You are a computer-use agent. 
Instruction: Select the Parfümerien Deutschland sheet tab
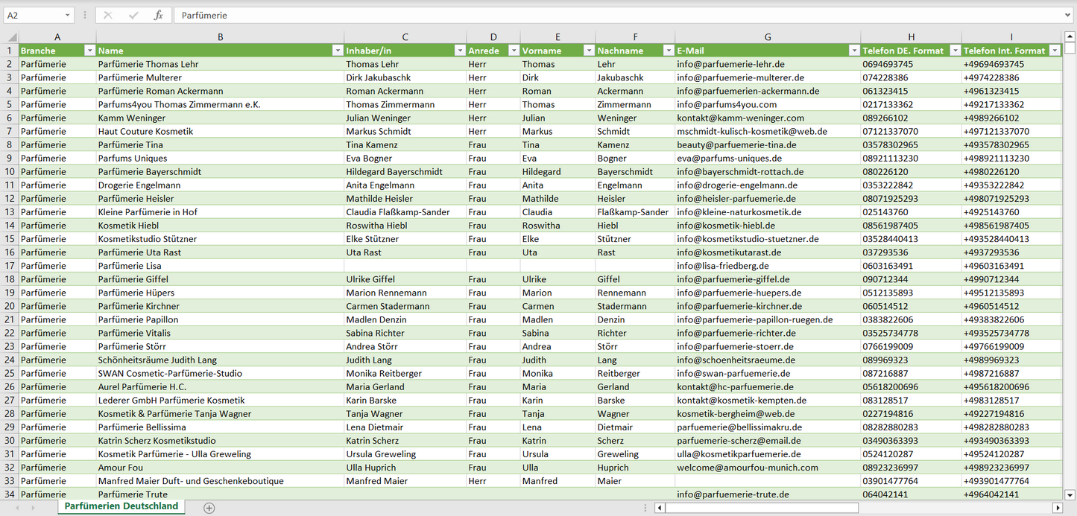[121, 506]
